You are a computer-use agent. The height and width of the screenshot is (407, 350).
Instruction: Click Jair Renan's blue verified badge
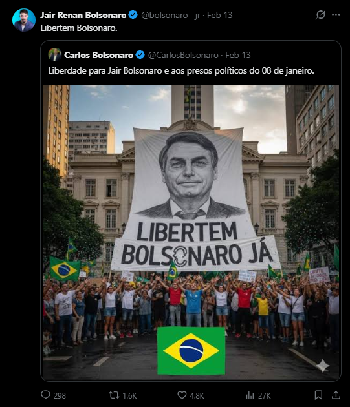click(x=133, y=14)
